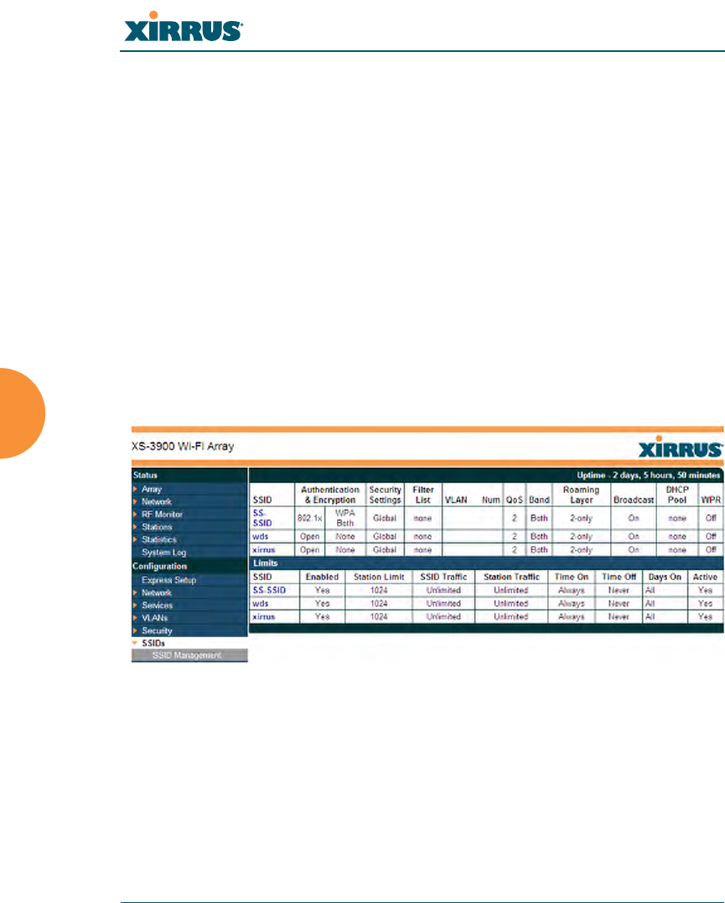Expand the Services menu item
The height and width of the screenshot is (903, 725).
[x=158, y=605]
